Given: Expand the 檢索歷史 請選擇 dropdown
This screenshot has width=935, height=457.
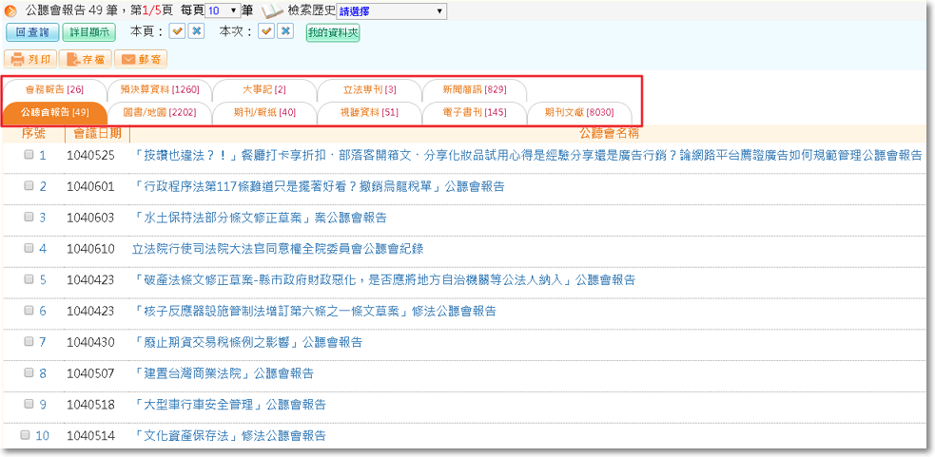Looking at the screenshot, I should point(391,10).
